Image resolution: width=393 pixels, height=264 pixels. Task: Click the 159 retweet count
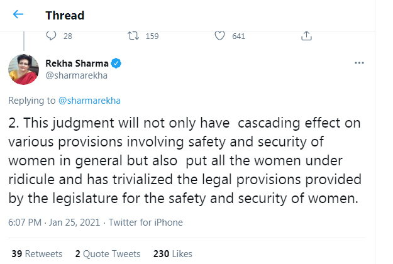pyautogui.click(x=152, y=36)
